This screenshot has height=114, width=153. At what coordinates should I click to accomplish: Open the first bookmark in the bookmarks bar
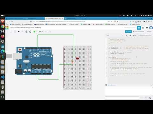click(x=15, y=24)
